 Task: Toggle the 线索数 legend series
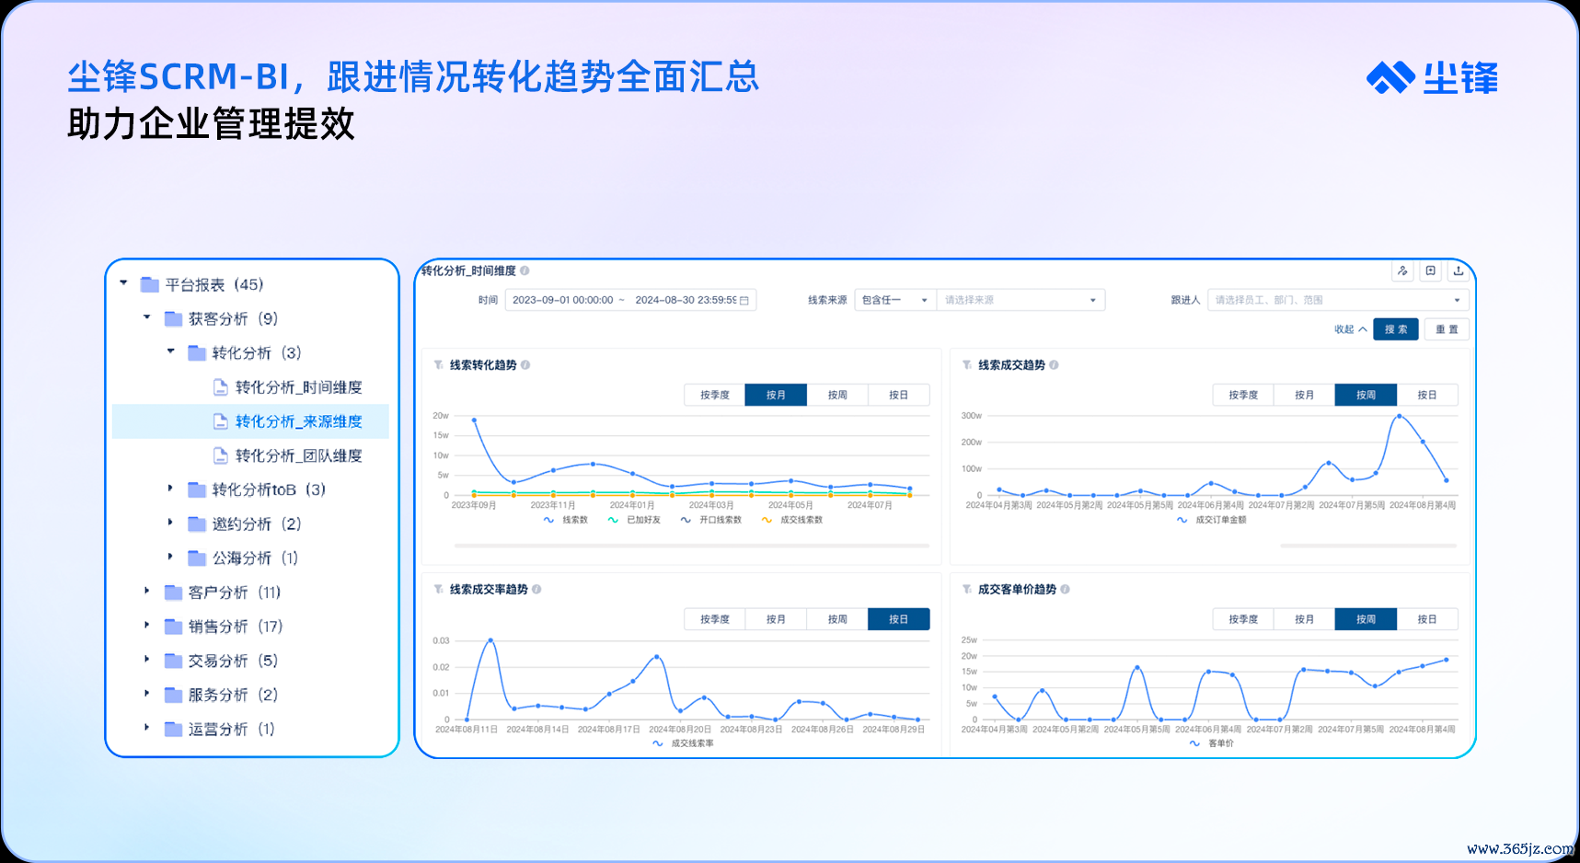[566, 520]
